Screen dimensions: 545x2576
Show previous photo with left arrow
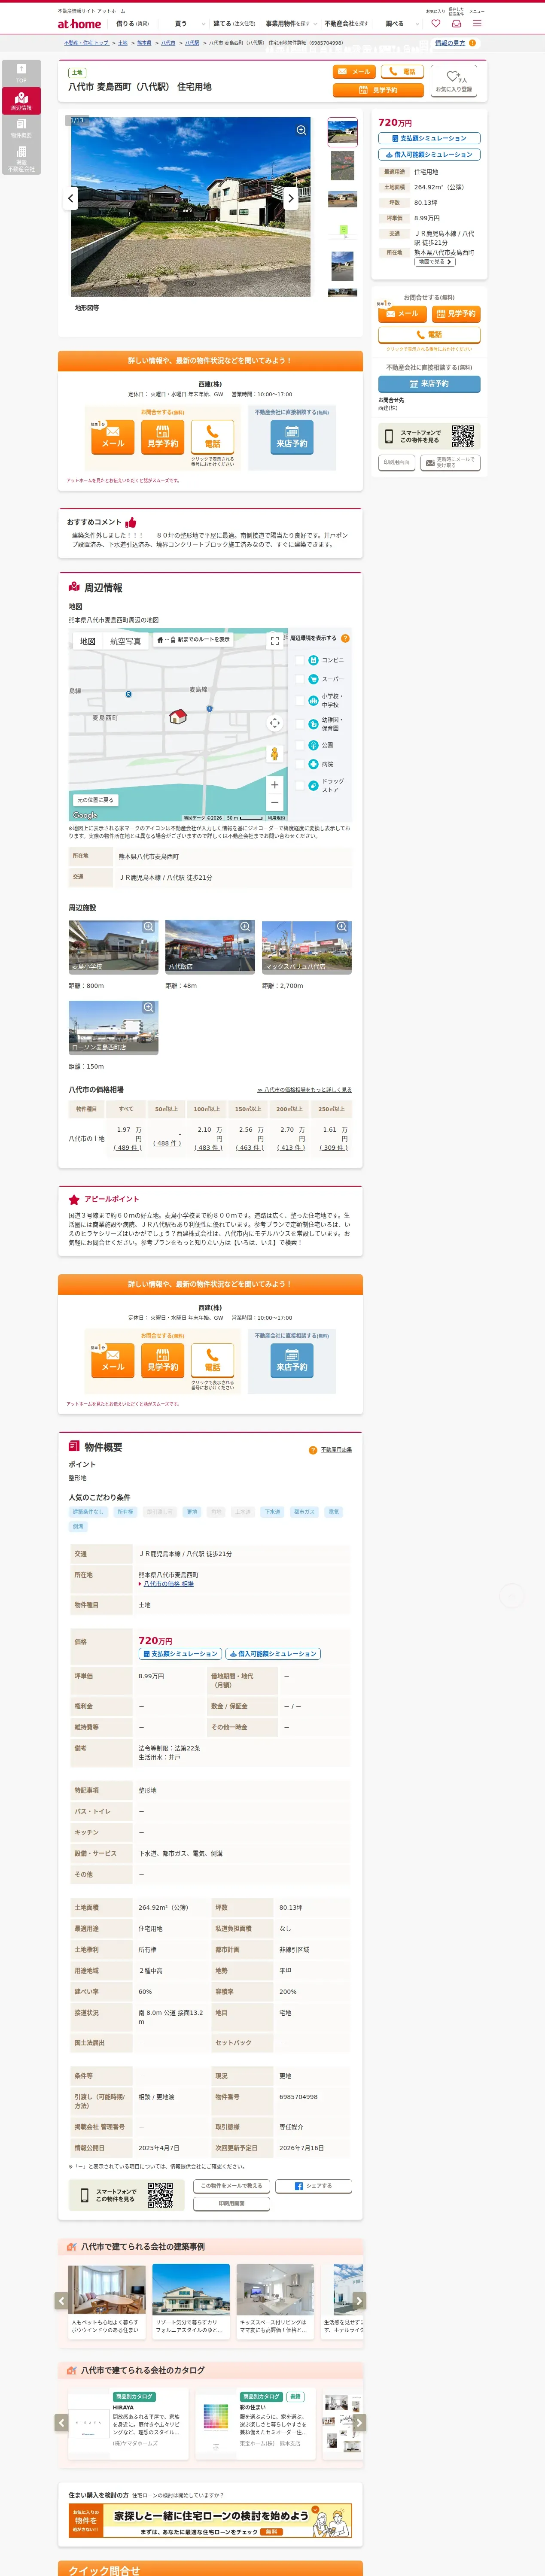click(x=71, y=198)
